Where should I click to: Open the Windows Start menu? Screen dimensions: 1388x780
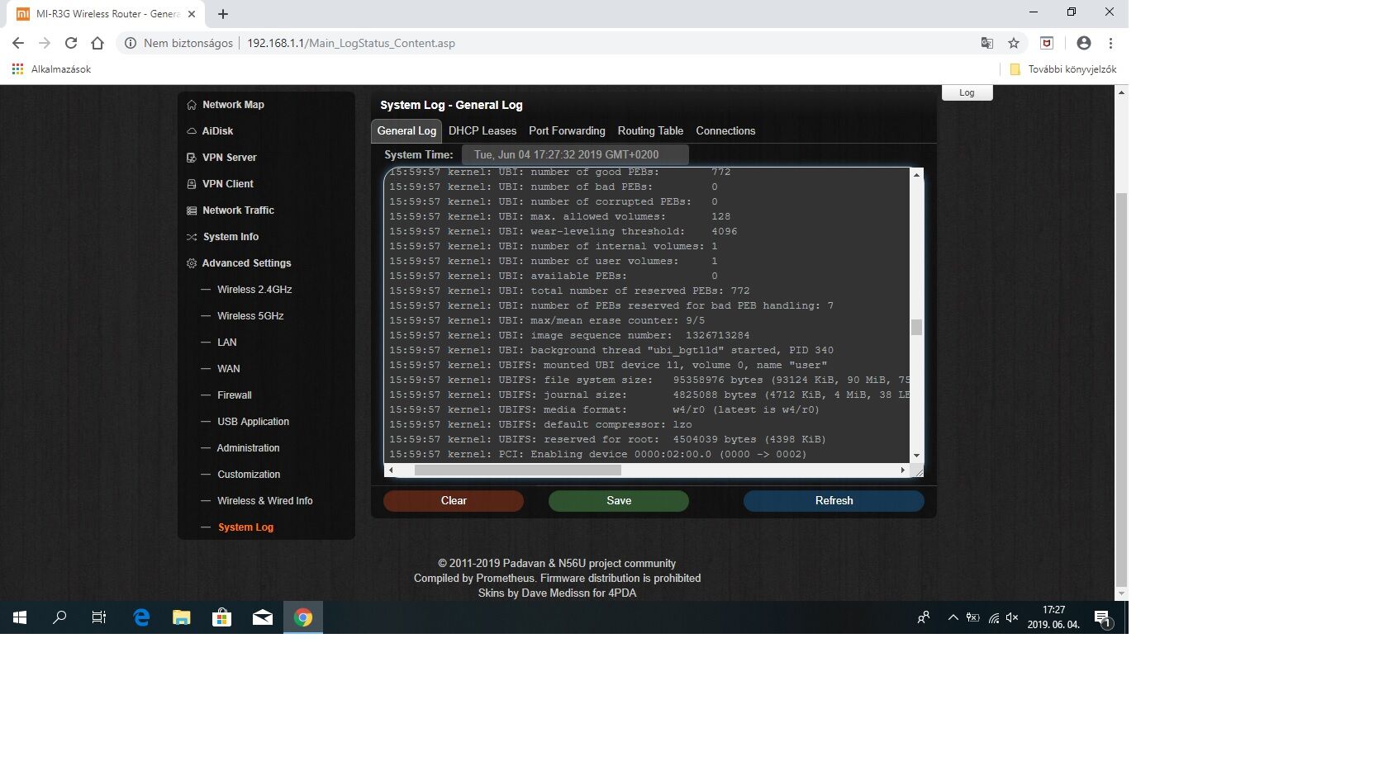click(x=20, y=617)
